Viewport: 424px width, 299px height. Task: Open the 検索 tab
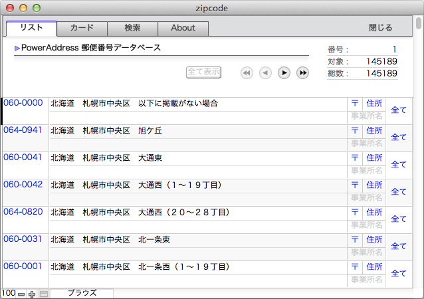tap(132, 28)
